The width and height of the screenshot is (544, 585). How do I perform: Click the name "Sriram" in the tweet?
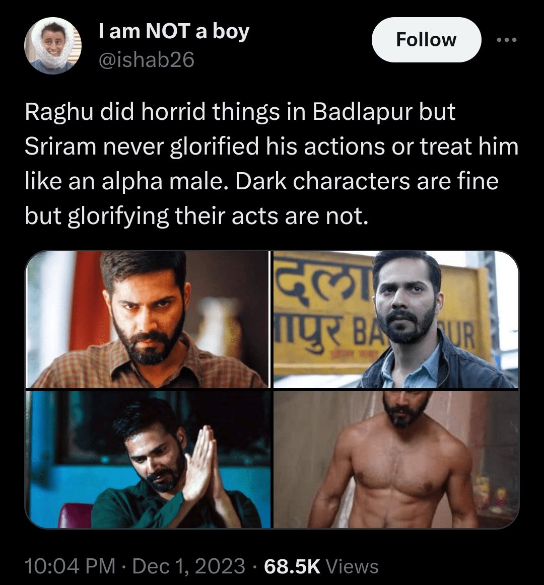[x=59, y=146]
